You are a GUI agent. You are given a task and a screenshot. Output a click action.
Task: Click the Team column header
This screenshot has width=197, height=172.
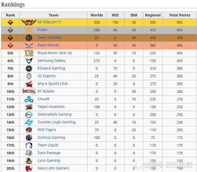[53, 15]
